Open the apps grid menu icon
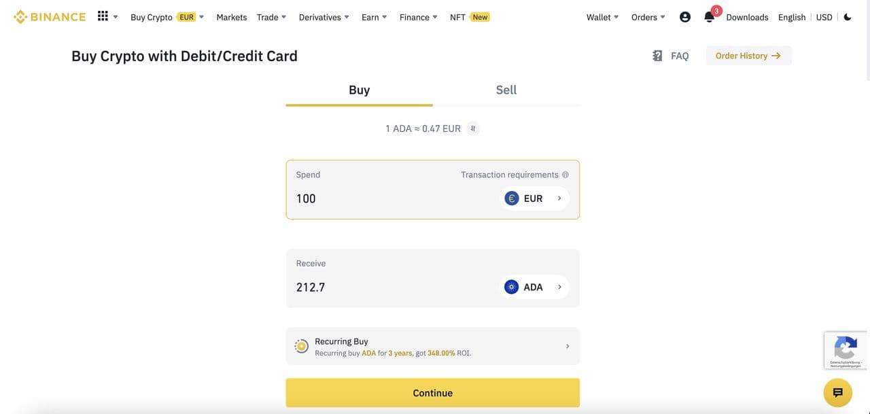Viewport: 870px width, 414px height. (x=103, y=16)
